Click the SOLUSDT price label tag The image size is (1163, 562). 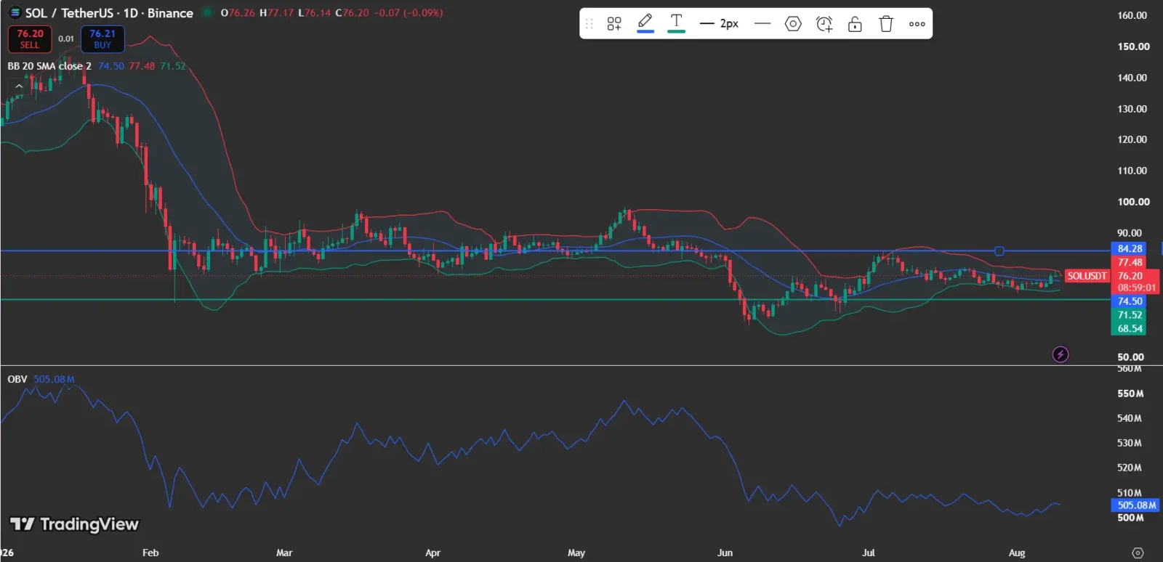point(1087,276)
